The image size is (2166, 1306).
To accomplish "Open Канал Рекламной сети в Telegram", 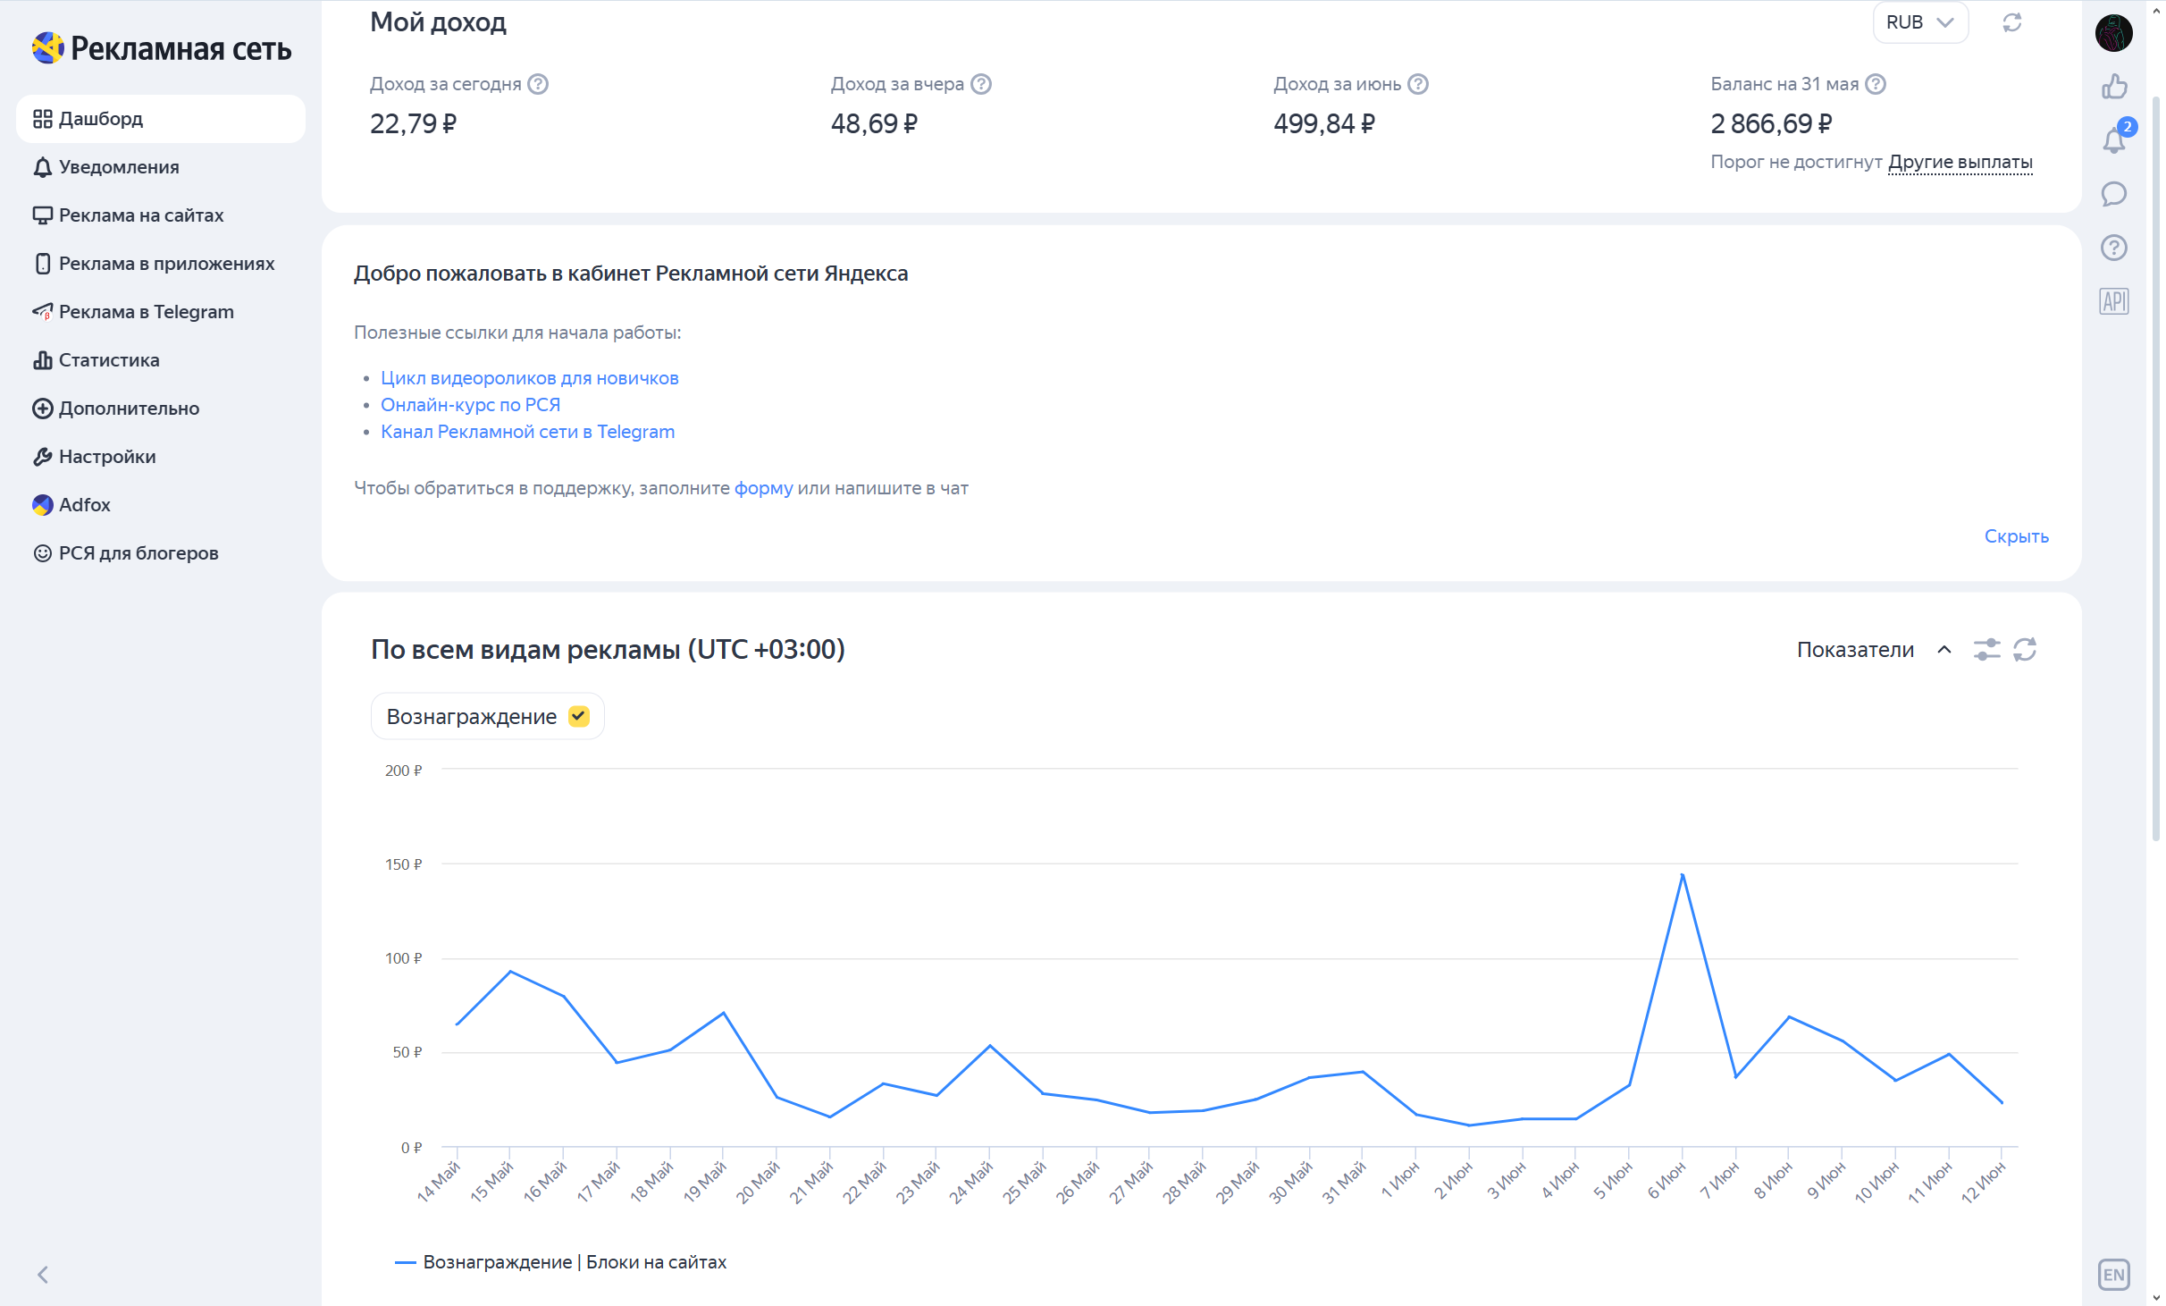I will tap(527, 432).
